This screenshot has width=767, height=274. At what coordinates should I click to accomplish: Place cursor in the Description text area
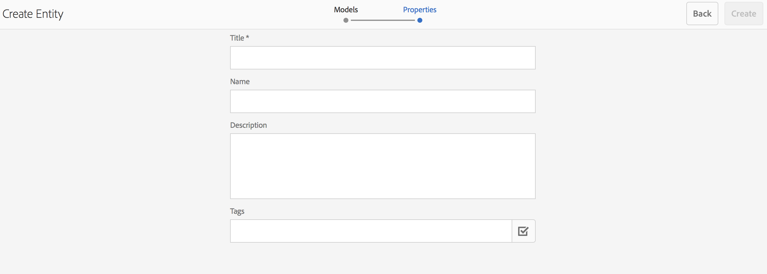pyautogui.click(x=383, y=166)
